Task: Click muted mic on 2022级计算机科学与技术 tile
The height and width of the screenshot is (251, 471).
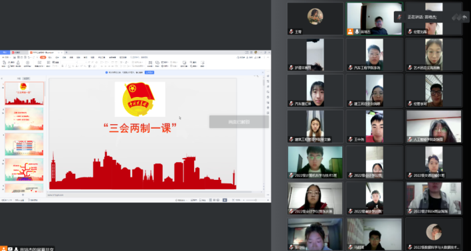Action: click(x=291, y=175)
